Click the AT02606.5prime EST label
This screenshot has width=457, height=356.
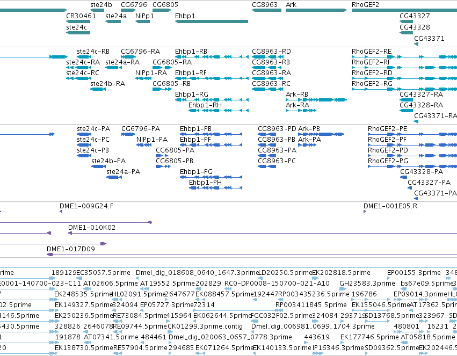(111, 284)
